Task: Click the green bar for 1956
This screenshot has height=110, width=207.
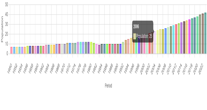Action: [27, 50]
